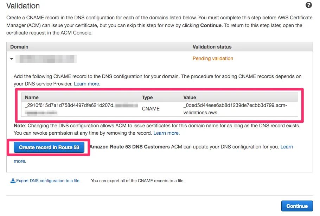Collapse the domain row disclosure triangle

pos(12,59)
